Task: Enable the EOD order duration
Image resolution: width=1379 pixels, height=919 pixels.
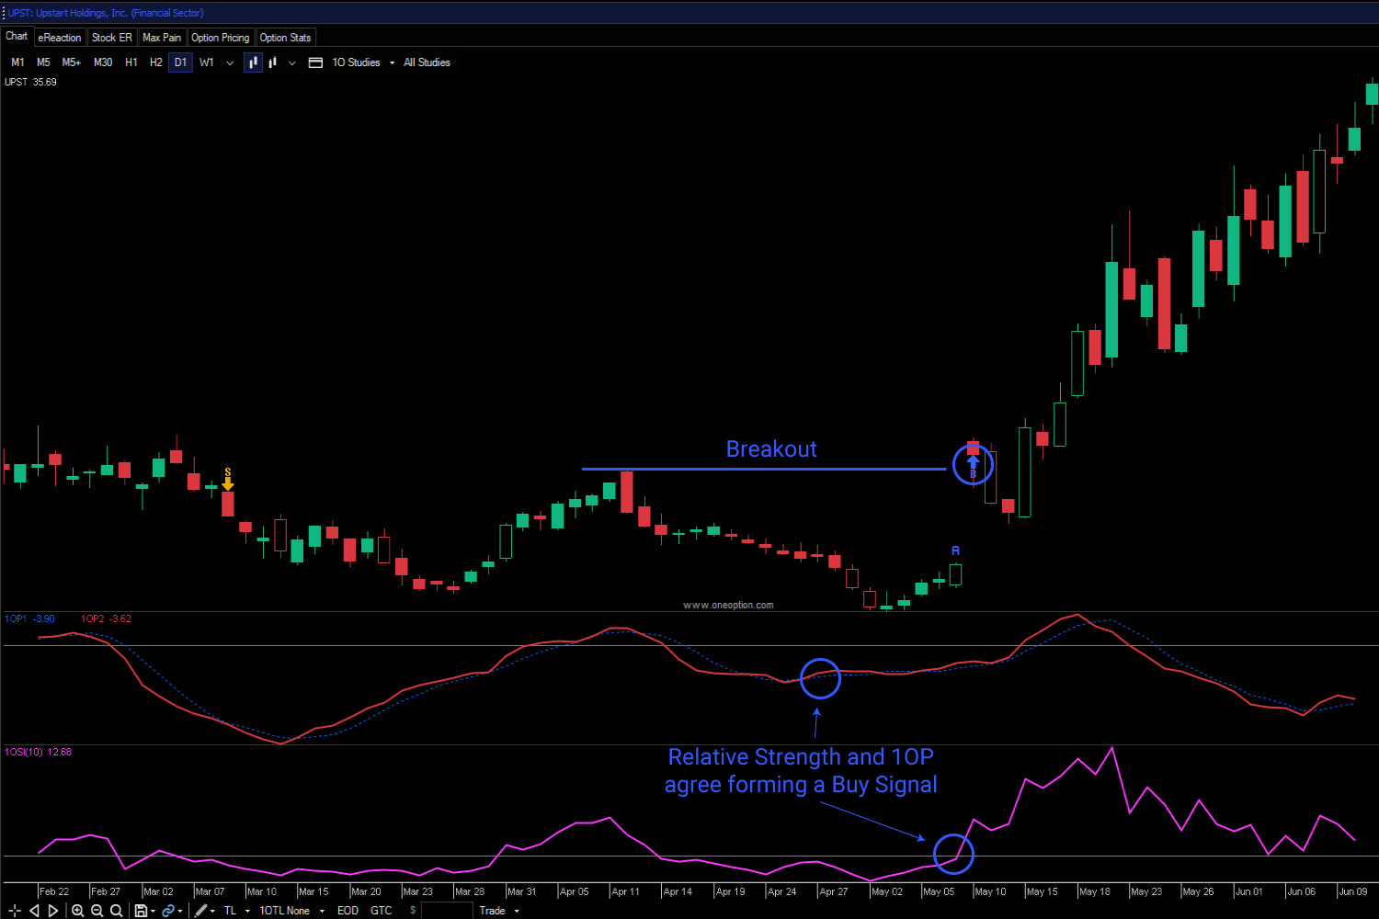Action: (x=348, y=910)
